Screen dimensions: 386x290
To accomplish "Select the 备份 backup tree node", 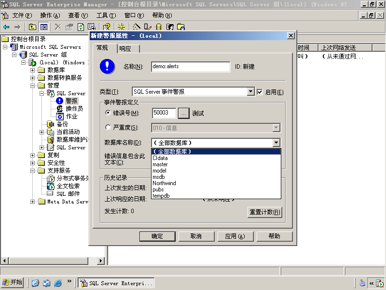I will pos(62,124).
